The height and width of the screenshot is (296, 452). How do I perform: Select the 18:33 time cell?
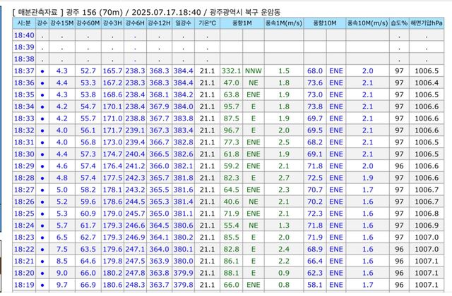pyautogui.click(x=24, y=118)
